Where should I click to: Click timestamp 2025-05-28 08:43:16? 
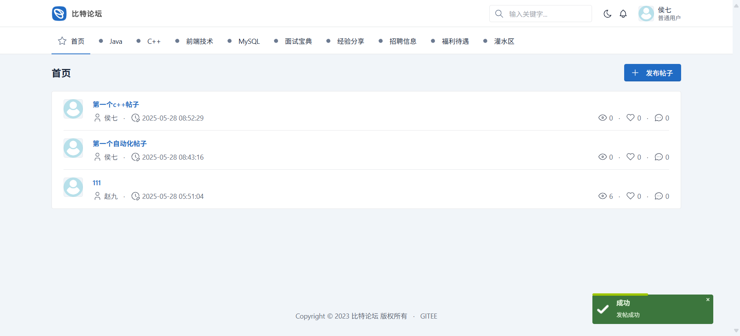pyautogui.click(x=173, y=157)
